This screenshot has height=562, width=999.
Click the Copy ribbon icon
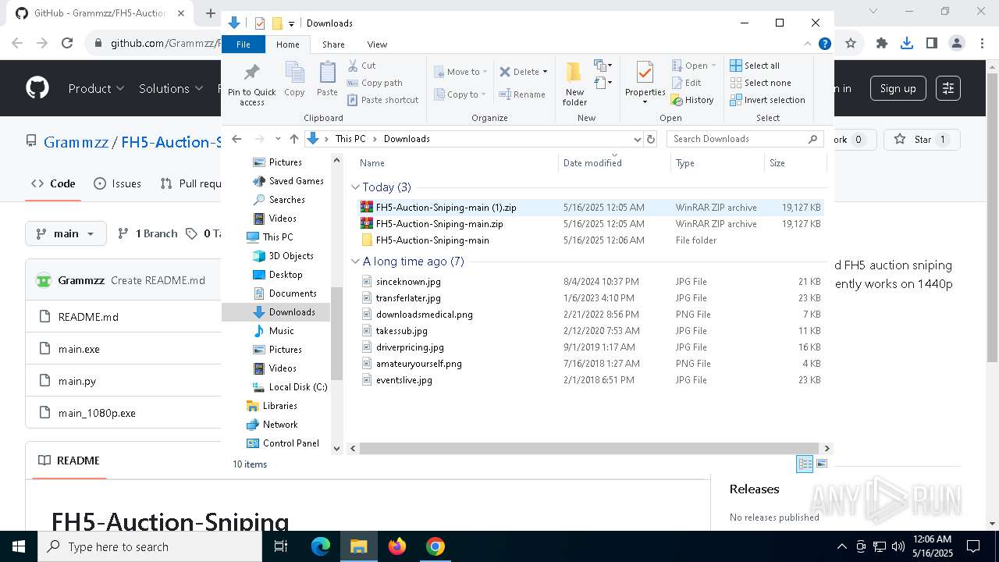tap(294, 80)
